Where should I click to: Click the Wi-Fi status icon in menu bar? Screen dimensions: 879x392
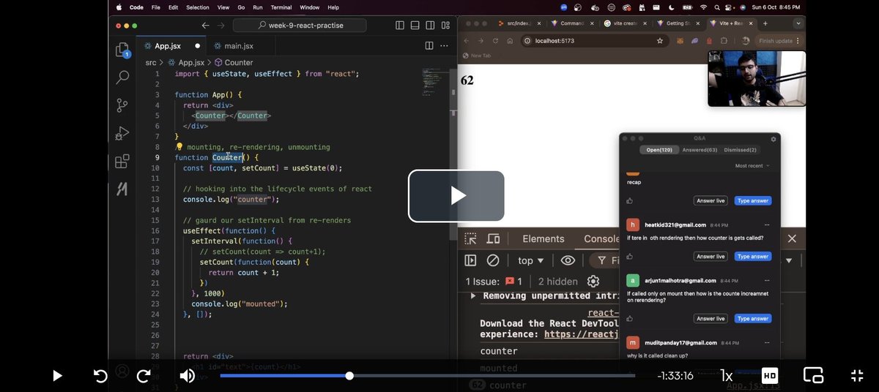703,7
